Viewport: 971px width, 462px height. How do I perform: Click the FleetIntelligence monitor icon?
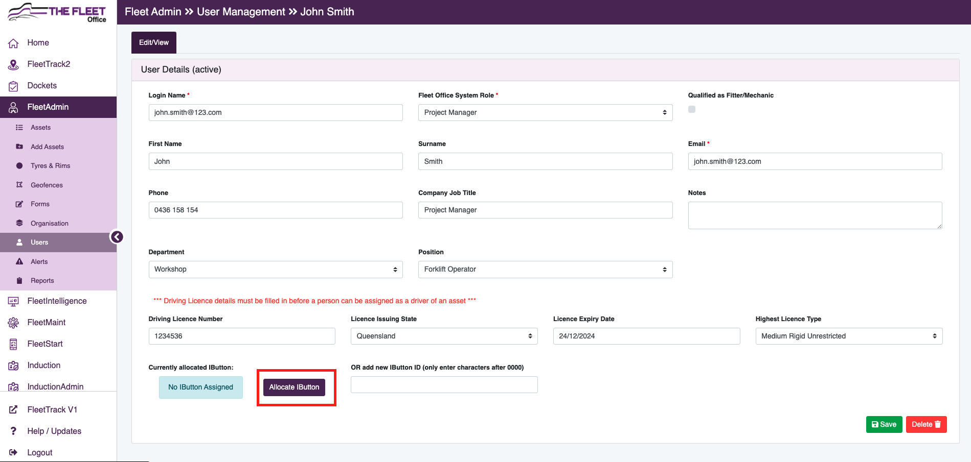(13, 301)
